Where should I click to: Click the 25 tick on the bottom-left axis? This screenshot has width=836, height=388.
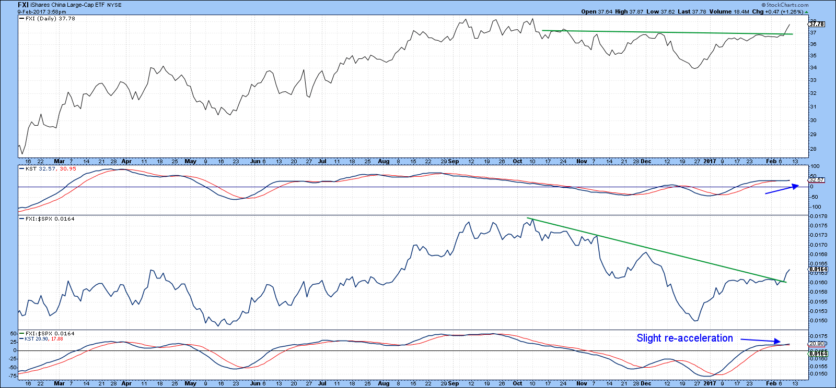coord(14,342)
